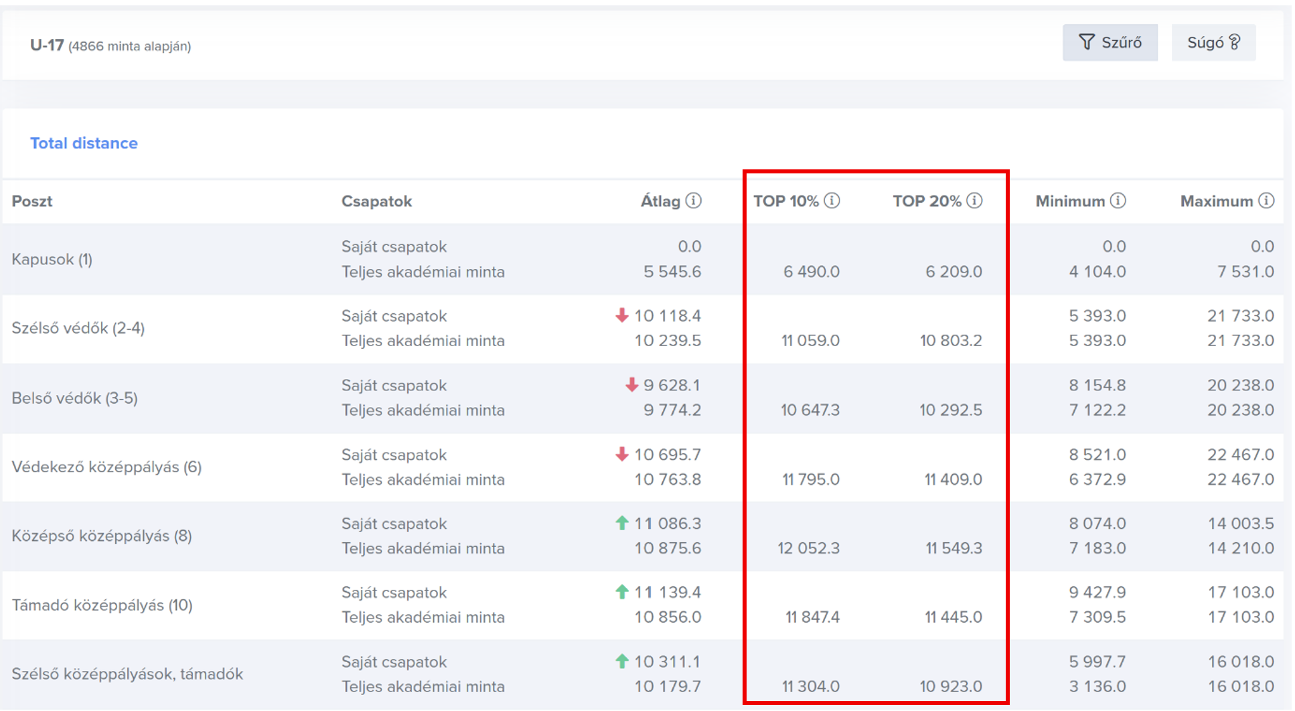Click the green up arrow for Támadó középpályás

tap(622, 592)
